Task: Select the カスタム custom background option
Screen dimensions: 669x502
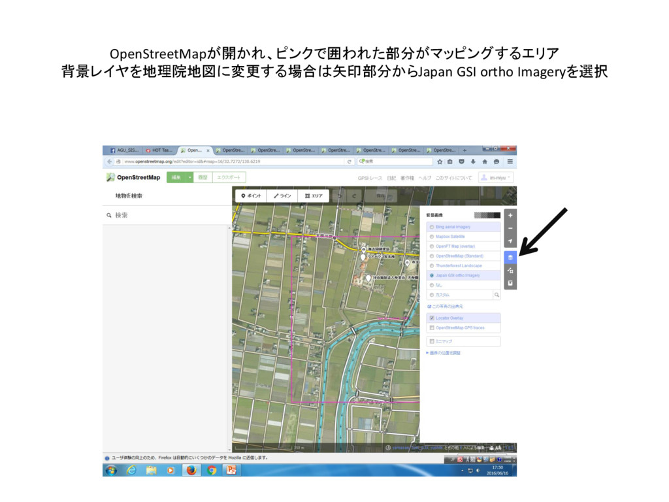Action: pyautogui.click(x=459, y=295)
